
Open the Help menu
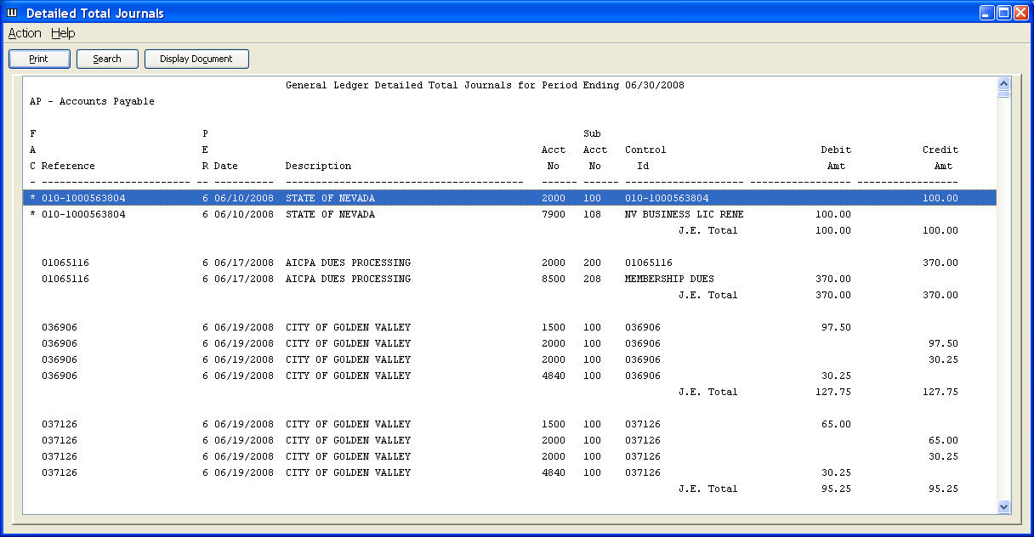pos(63,33)
